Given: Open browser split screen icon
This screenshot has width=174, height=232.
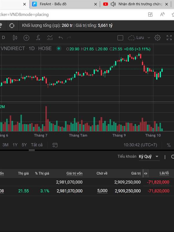Looking at the screenshot, I should click(150, 14).
